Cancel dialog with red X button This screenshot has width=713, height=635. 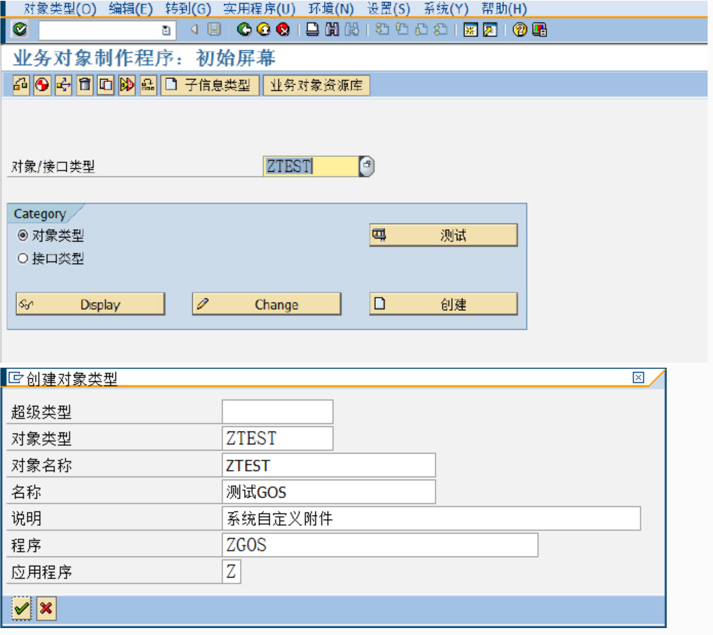click(46, 608)
